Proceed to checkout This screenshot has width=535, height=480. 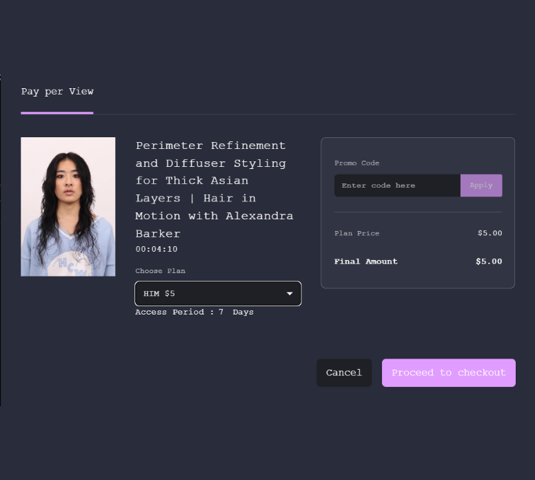point(448,373)
